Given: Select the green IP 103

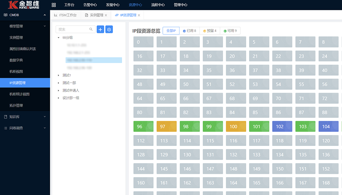Looking at the screenshot, I should click(x=306, y=126).
